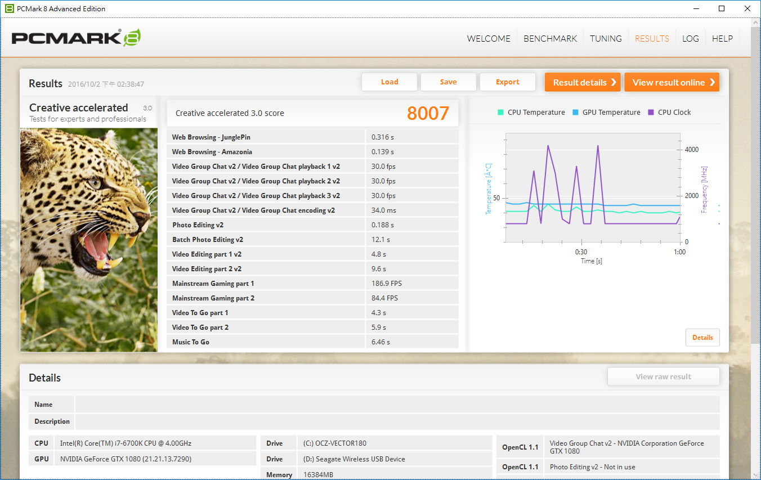This screenshot has width=761, height=480.
Task: Save the benchmark result
Action: (x=448, y=82)
